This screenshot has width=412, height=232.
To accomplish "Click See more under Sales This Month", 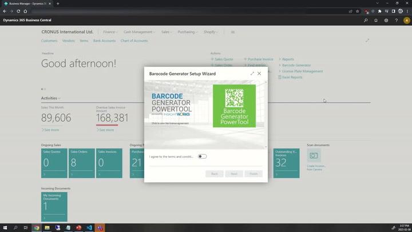I will point(50,130).
